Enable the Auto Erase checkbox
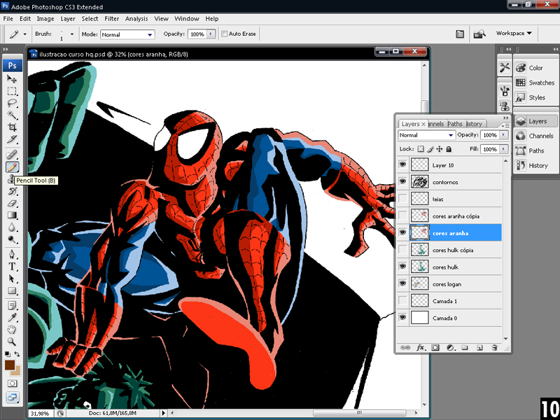560x420 pixels. click(x=225, y=34)
